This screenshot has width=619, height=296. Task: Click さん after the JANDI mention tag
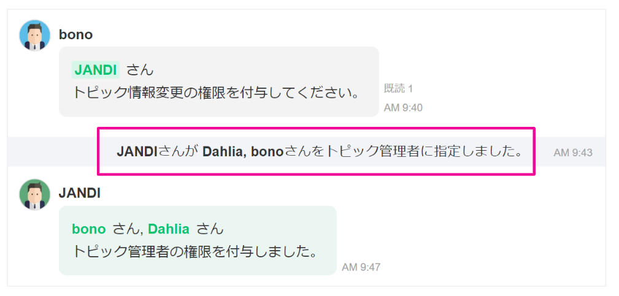[x=140, y=70]
